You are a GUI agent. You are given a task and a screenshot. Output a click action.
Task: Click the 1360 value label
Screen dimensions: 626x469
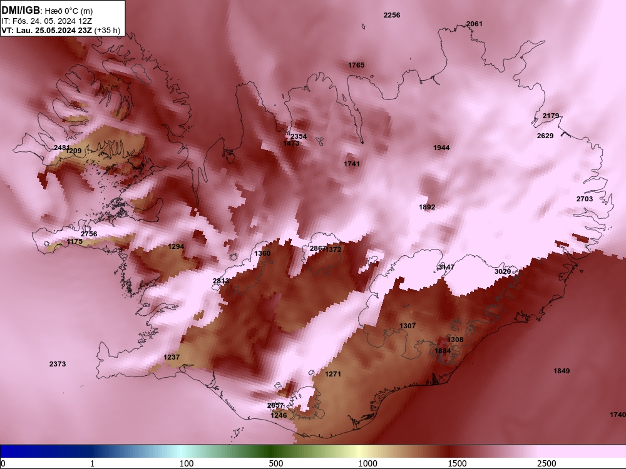(262, 253)
